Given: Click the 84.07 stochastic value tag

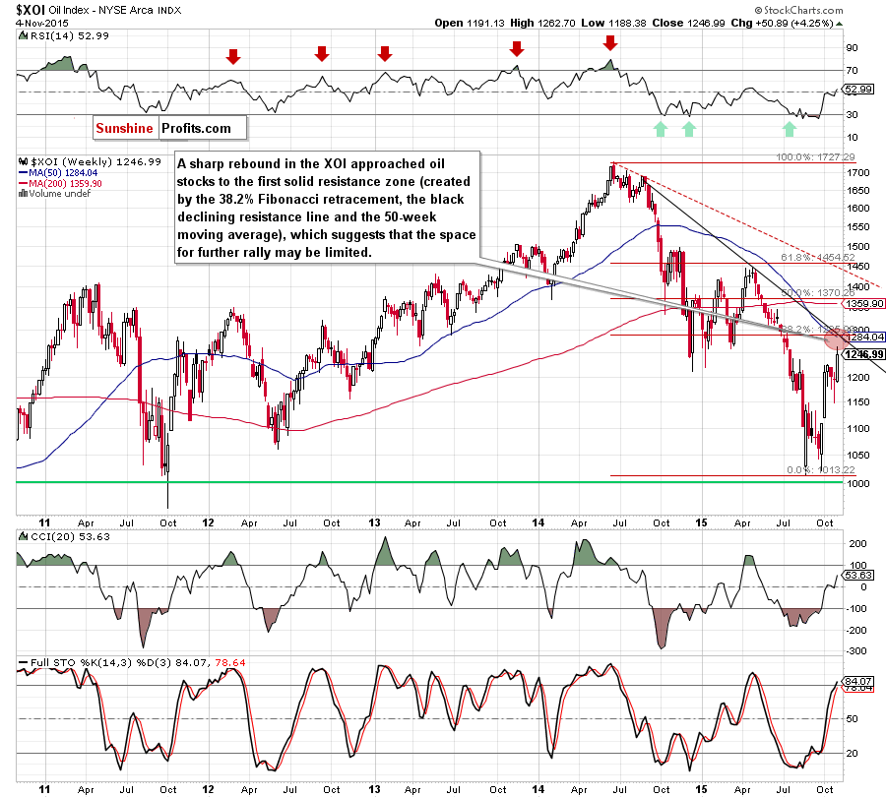Looking at the screenshot, I should coord(858,681).
